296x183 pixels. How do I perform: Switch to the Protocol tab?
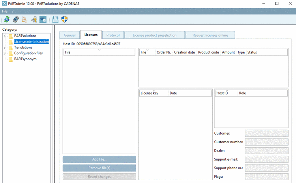tap(113, 35)
